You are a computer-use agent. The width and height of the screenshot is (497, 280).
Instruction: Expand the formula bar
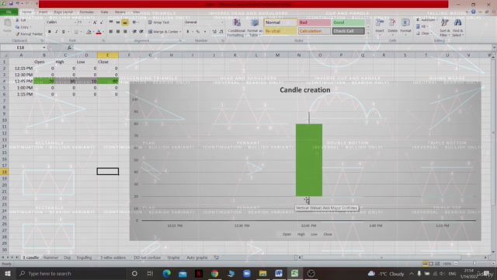(494, 47)
